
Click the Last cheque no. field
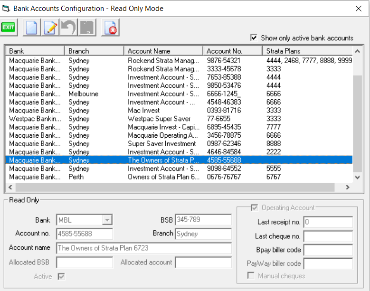click(x=328, y=236)
